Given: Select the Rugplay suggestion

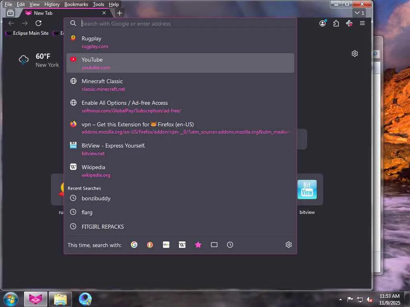Looking at the screenshot, I should [180, 42].
